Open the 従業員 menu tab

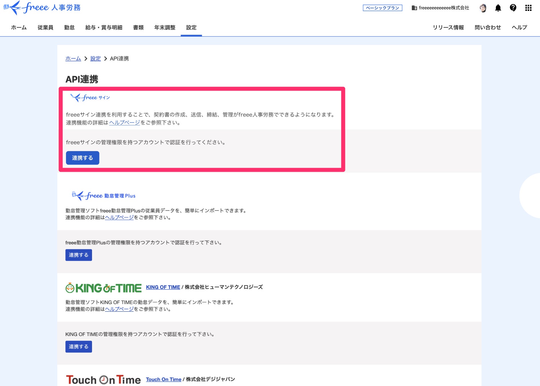[x=45, y=28]
